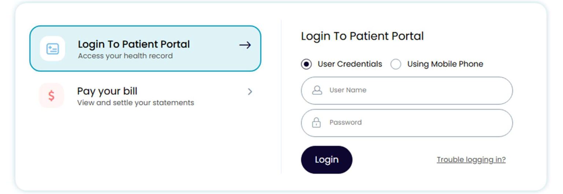Screen dimensions: 563x194
Task: Select the User Credentials radio button
Action: 306,64
